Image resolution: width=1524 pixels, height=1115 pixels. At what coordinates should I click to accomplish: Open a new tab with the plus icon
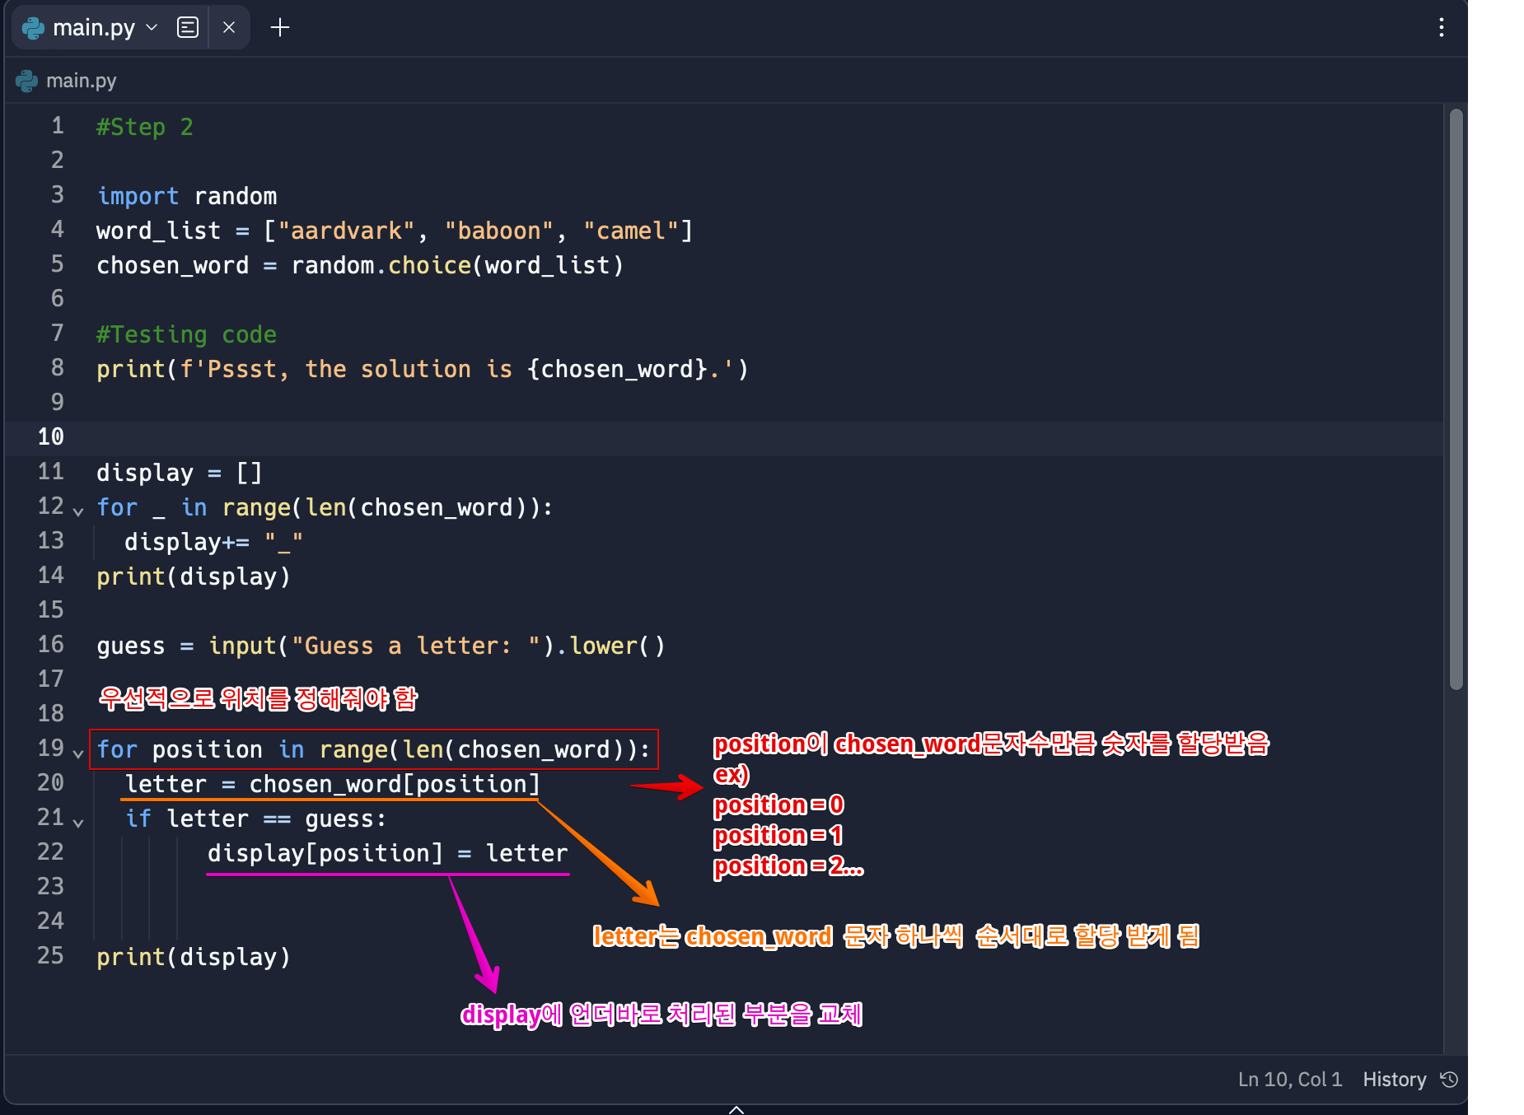[x=280, y=28]
